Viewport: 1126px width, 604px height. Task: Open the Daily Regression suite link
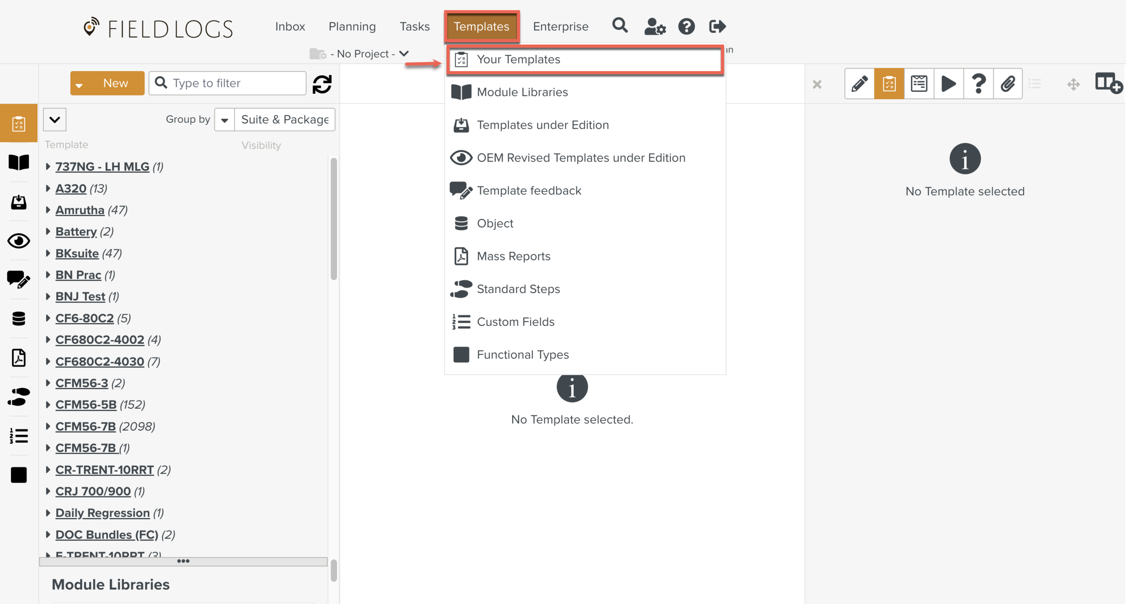pyautogui.click(x=103, y=513)
